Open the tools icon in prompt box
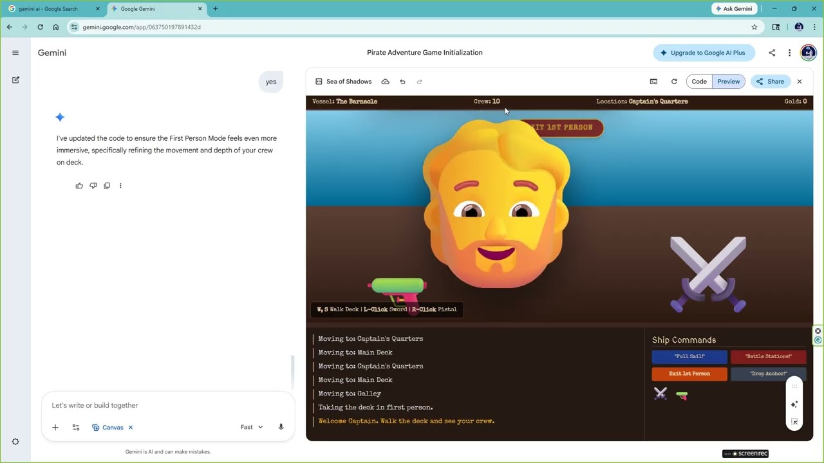 click(76, 427)
